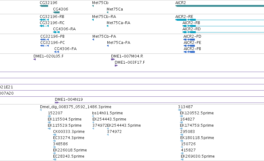The width and height of the screenshot is (264, 161).
Task: Open protein CG4306-PA
Action: pyautogui.click(x=65, y=49)
